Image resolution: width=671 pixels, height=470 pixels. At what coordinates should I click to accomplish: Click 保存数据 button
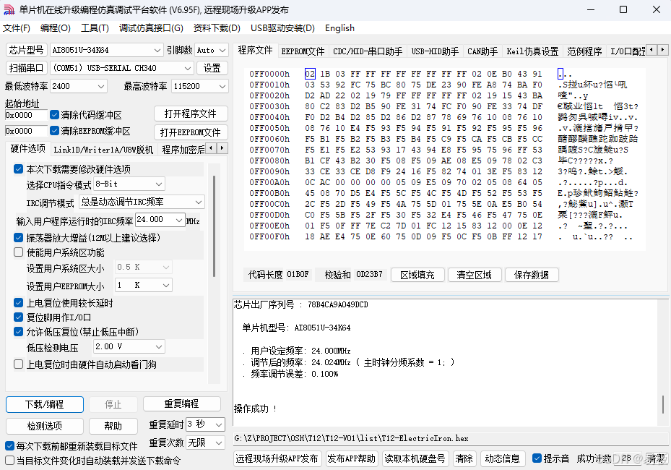532,275
